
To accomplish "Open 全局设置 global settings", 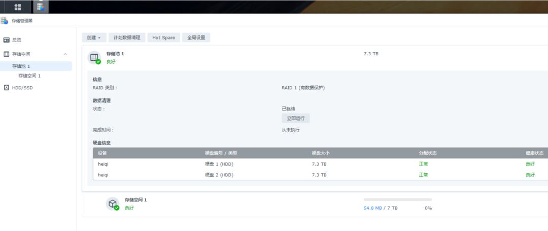I will [x=196, y=37].
